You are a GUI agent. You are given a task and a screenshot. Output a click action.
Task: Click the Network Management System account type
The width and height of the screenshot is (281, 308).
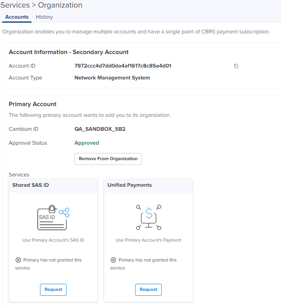coord(112,78)
